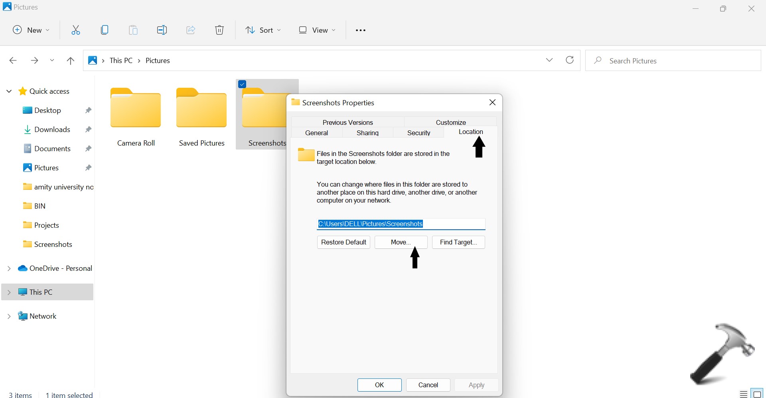Viewport: 766px width, 398px height.
Task: Switch to large icons view toggle
Action: coord(758,394)
